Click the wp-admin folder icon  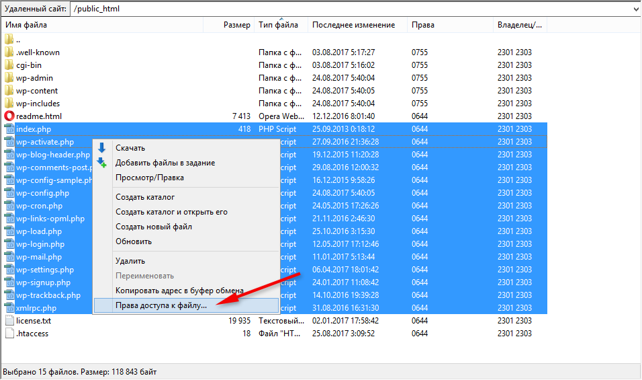[9, 78]
